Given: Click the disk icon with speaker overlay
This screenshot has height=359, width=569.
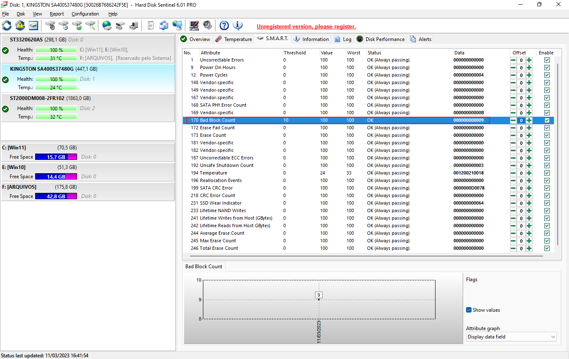Looking at the screenshot, I should tap(50, 26).
